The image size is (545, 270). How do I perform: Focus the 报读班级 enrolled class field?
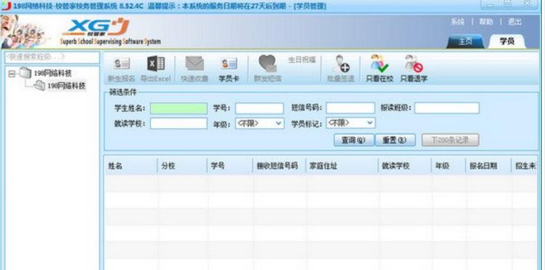(447, 108)
